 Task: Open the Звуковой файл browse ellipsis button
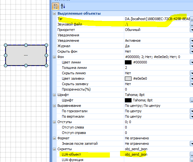[x=192, y=24]
